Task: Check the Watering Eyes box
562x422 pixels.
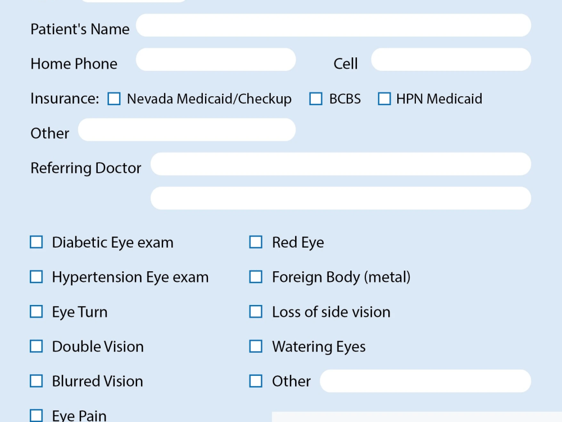Action: (x=256, y=346)
